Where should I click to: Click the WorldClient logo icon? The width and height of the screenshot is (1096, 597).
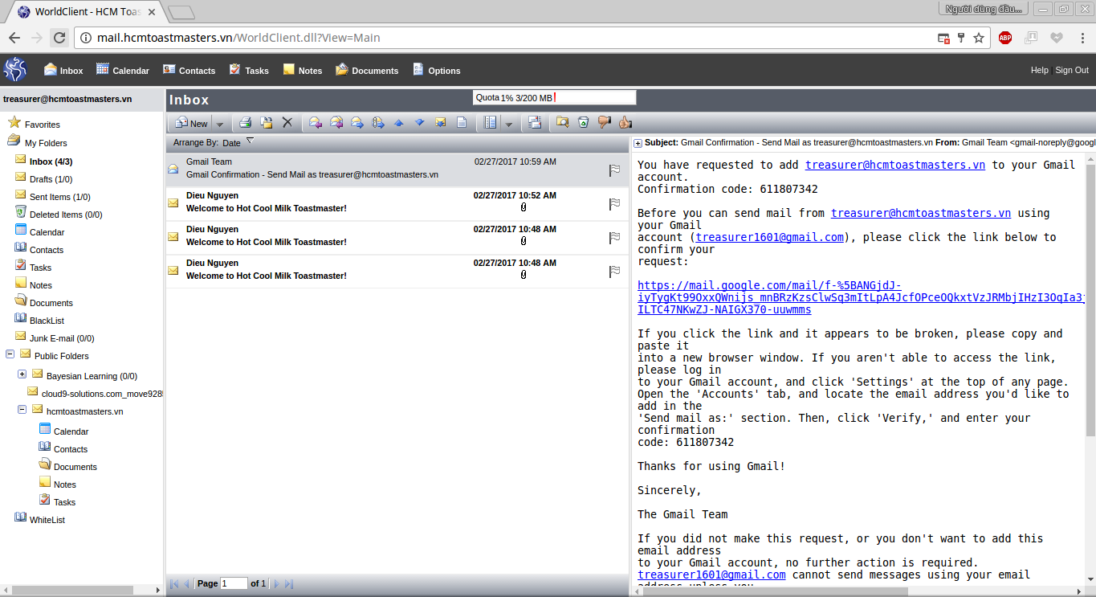coord(15,69)
